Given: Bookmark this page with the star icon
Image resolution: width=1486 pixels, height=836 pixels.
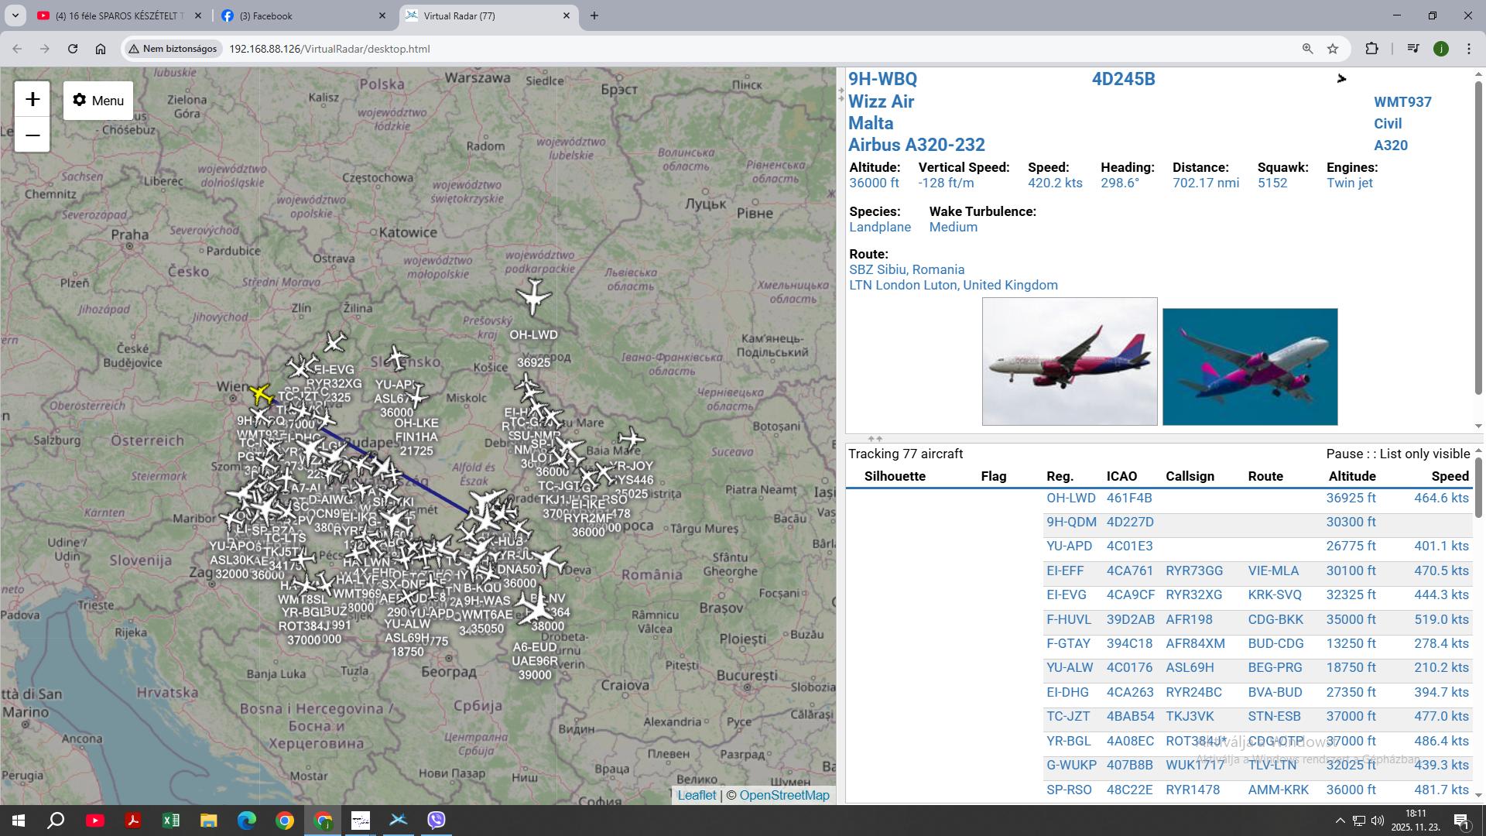Looking at the screenshot, I should click(x=1333, y=49).
